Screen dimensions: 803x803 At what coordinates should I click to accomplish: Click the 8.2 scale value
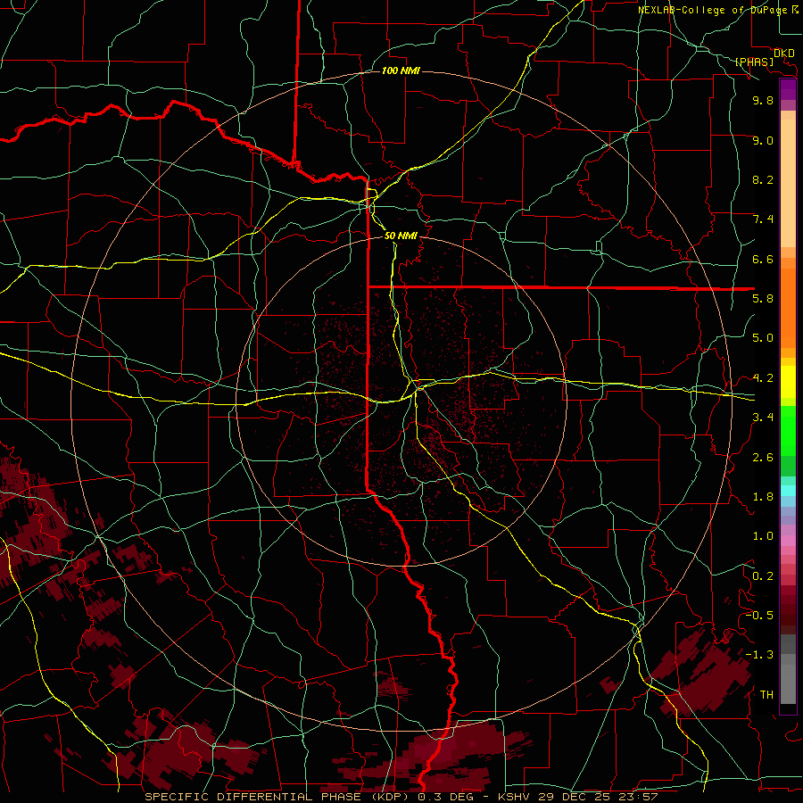coord(763,179)
